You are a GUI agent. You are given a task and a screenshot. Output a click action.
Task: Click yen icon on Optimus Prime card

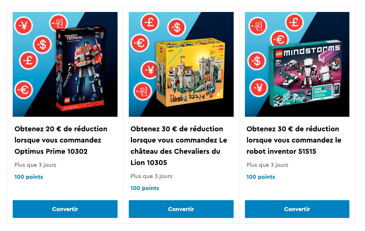pyautogui.click(x=24, y=26)
